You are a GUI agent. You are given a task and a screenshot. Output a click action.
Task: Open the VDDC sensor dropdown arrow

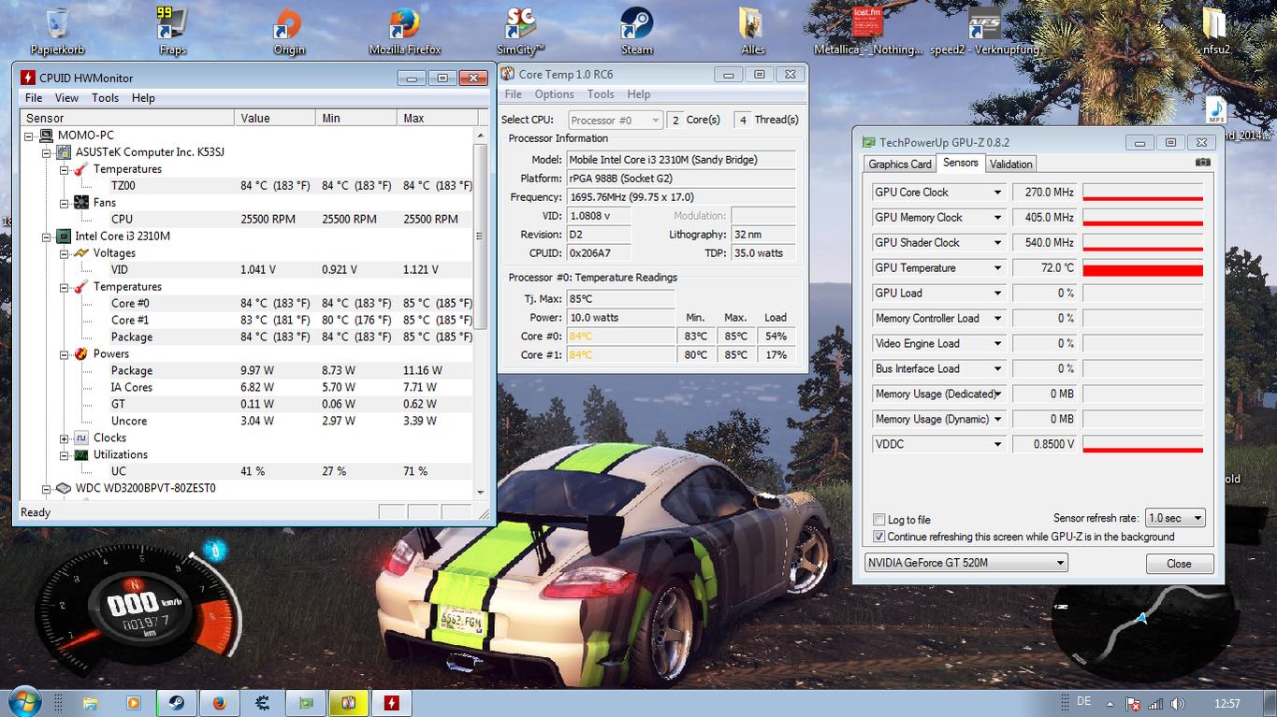click(x=997, y=445)
